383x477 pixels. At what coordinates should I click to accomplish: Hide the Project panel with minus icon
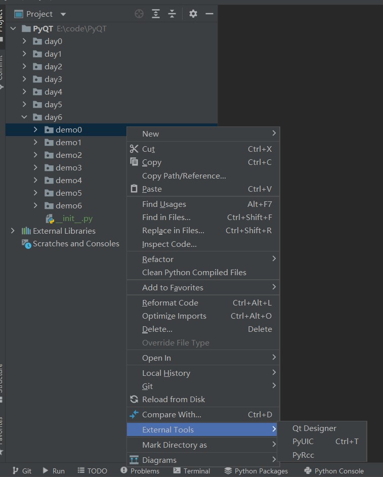pos(209,14)
